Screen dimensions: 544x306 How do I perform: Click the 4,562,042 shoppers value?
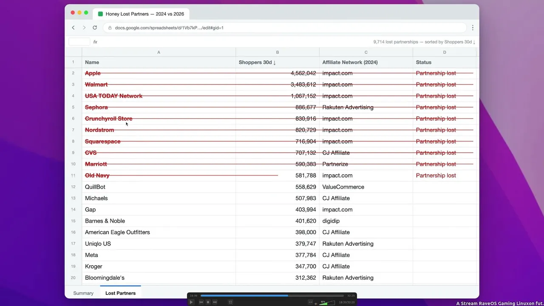[x=303, y=73]
